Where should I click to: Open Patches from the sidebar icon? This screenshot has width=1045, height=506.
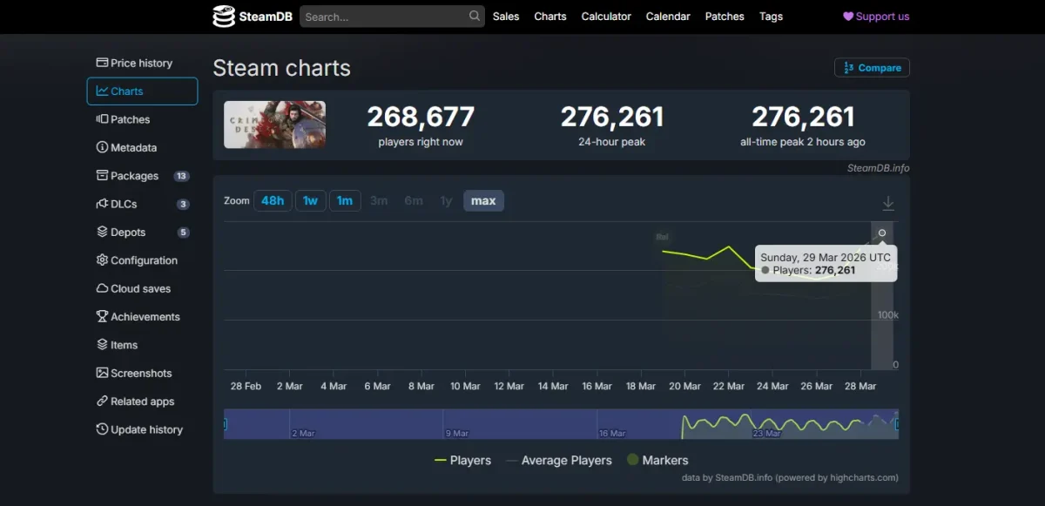(x=103, y=119)
